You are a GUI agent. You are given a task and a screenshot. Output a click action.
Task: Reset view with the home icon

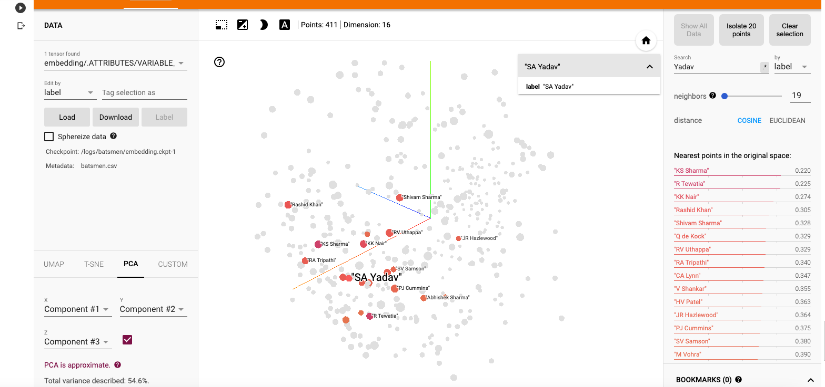[646, 41]
